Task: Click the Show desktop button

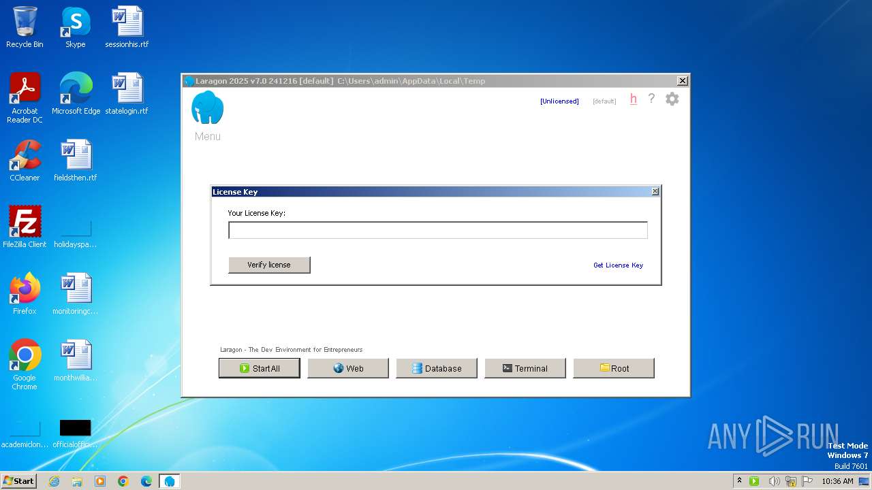Action: pos(864,481)
